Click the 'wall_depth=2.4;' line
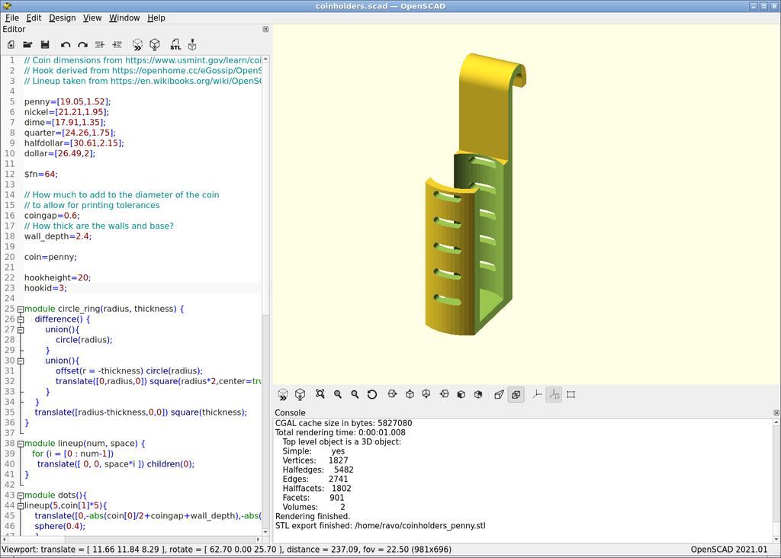Image resolution: width=781 pixels, height=558 pixels. (58, 236)
